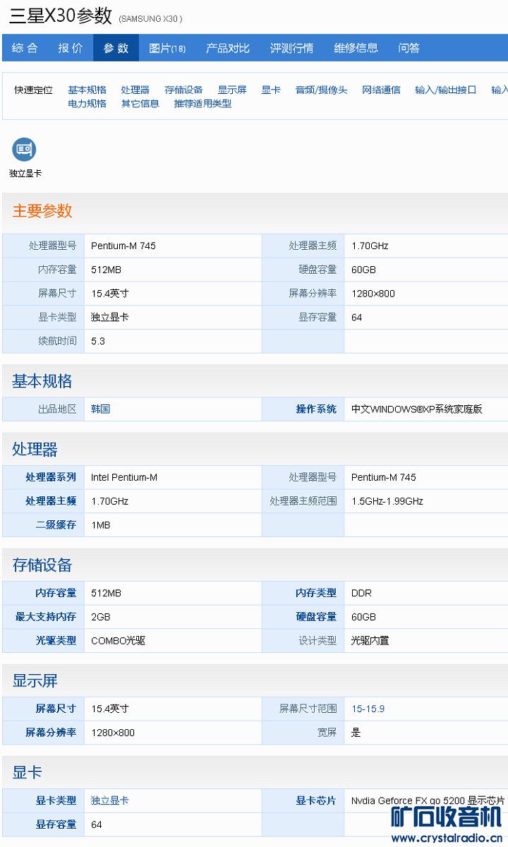Viewport: 508px width, 847px height.
Task: Click the 最大支持内存 label
Action: (x=46, y=617)
